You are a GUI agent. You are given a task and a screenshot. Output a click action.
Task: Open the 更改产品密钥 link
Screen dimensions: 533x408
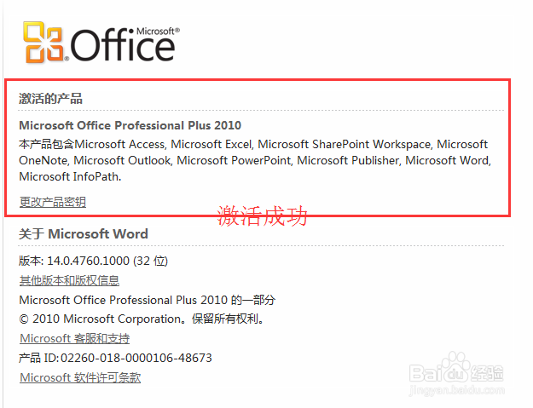52,202
